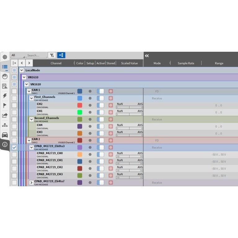Image resolution: width=238 pixels, height=238 pixels.
Task: Check the CPAD_442719_CH2 row checkbox
Action: pos(14,169)
